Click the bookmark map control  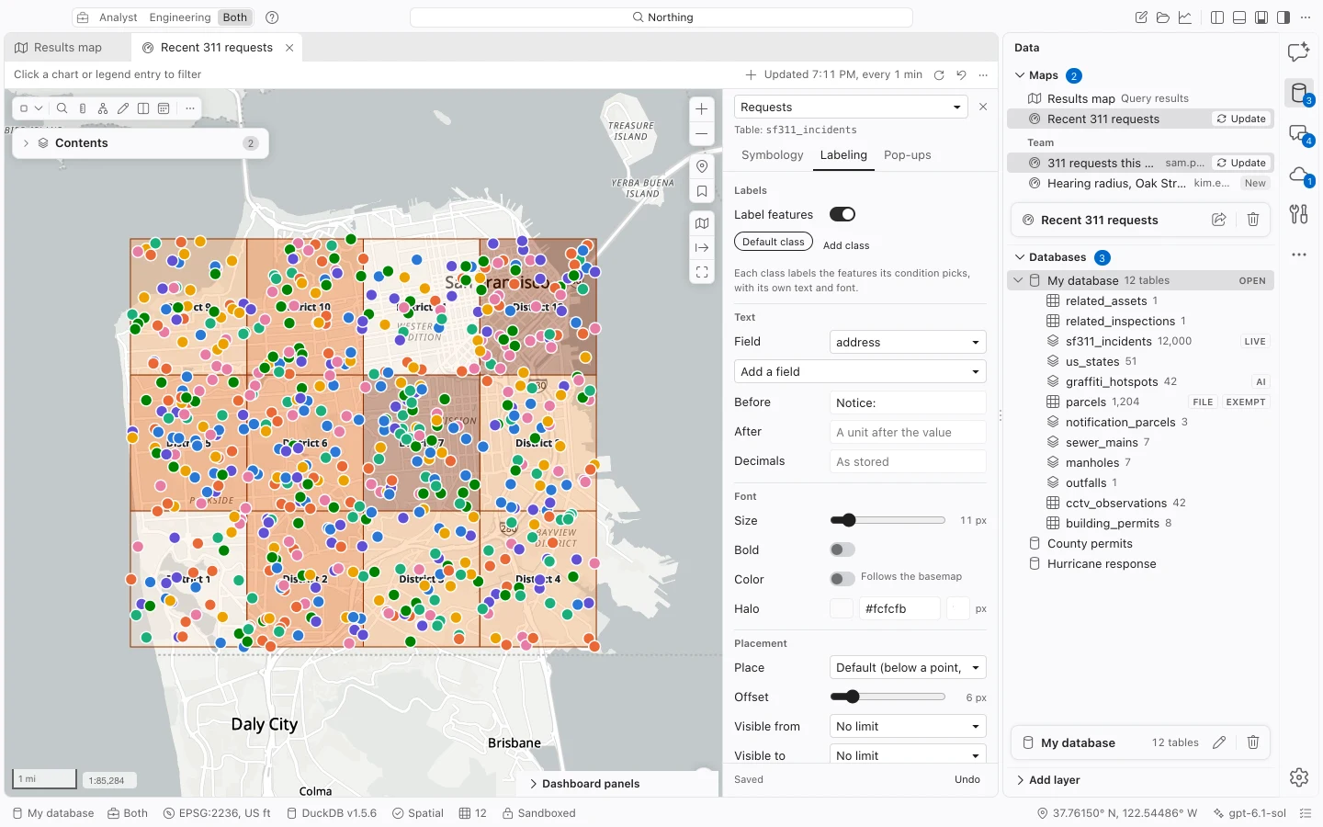coord(702,192)
